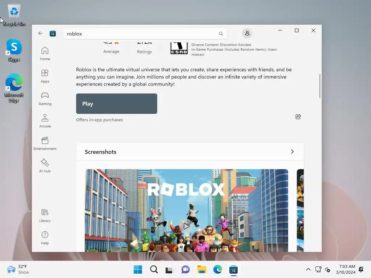The image size is (371, 278).
Task: Click the Store page vertical scrollbar
Action: tap(320, 86)
